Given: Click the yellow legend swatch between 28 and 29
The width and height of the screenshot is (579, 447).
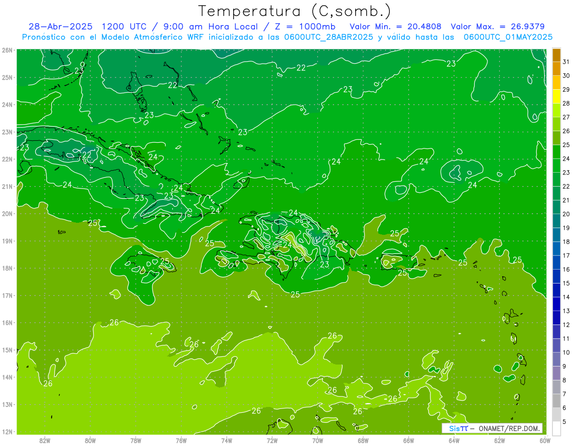Looking at the screenshot, I should [x=556, y=96].
